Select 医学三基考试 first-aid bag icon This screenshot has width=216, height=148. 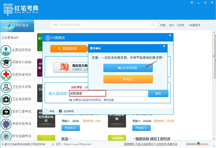6,112
